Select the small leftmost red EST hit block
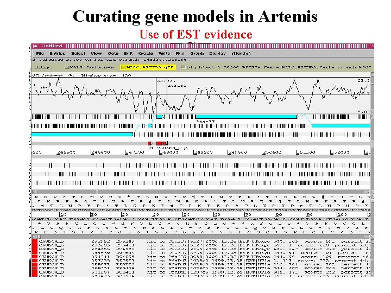 tap(149, 143)
